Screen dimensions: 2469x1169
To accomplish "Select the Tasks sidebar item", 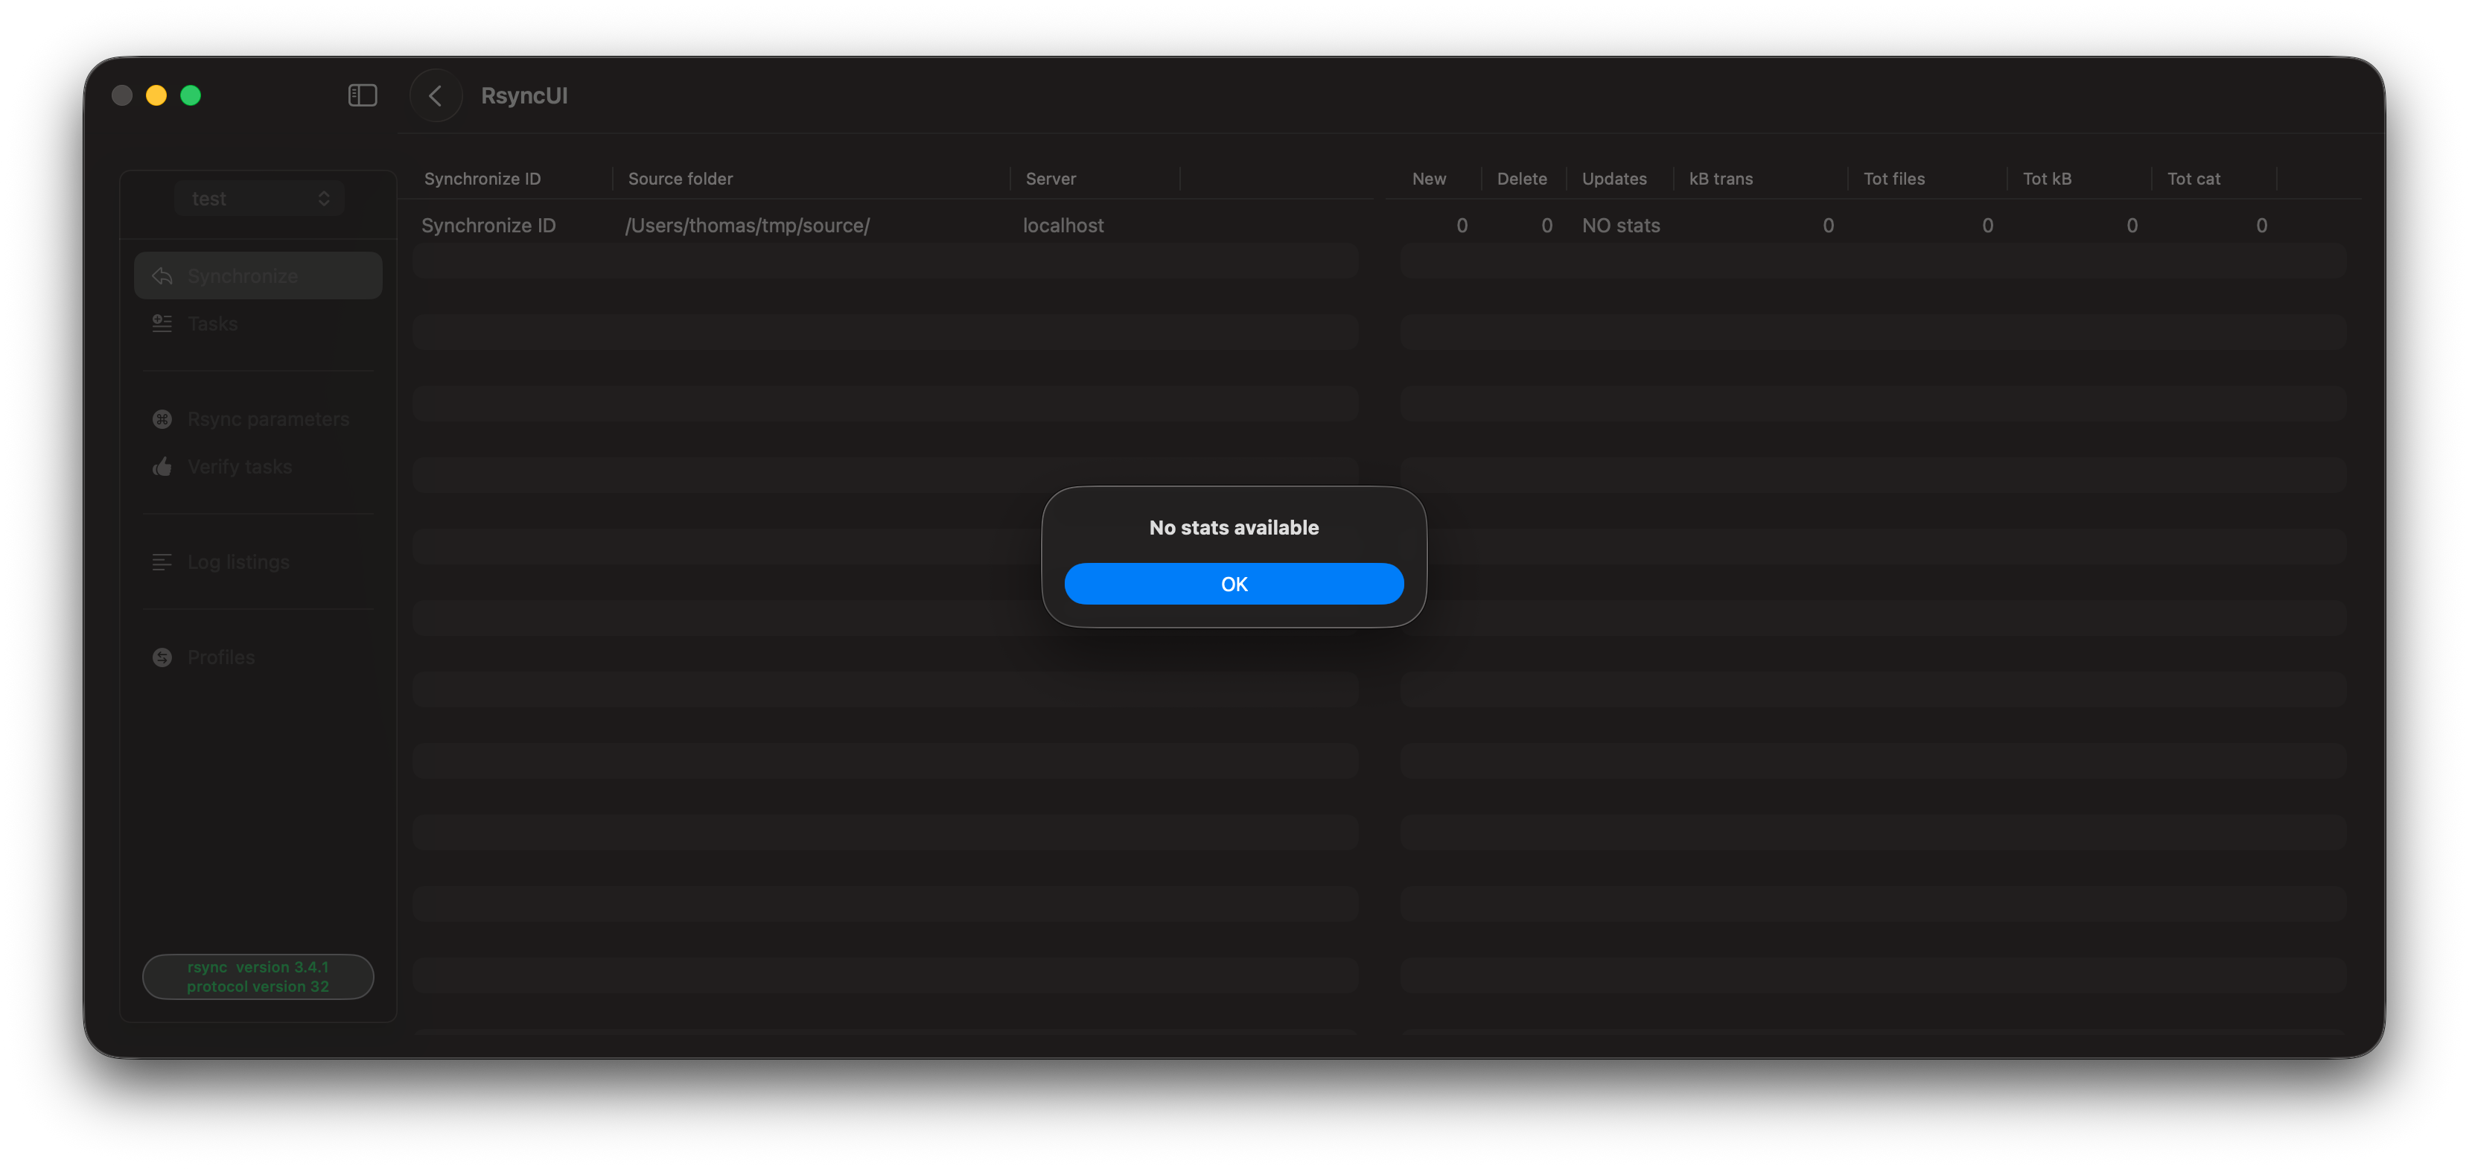I will point(213,324).
